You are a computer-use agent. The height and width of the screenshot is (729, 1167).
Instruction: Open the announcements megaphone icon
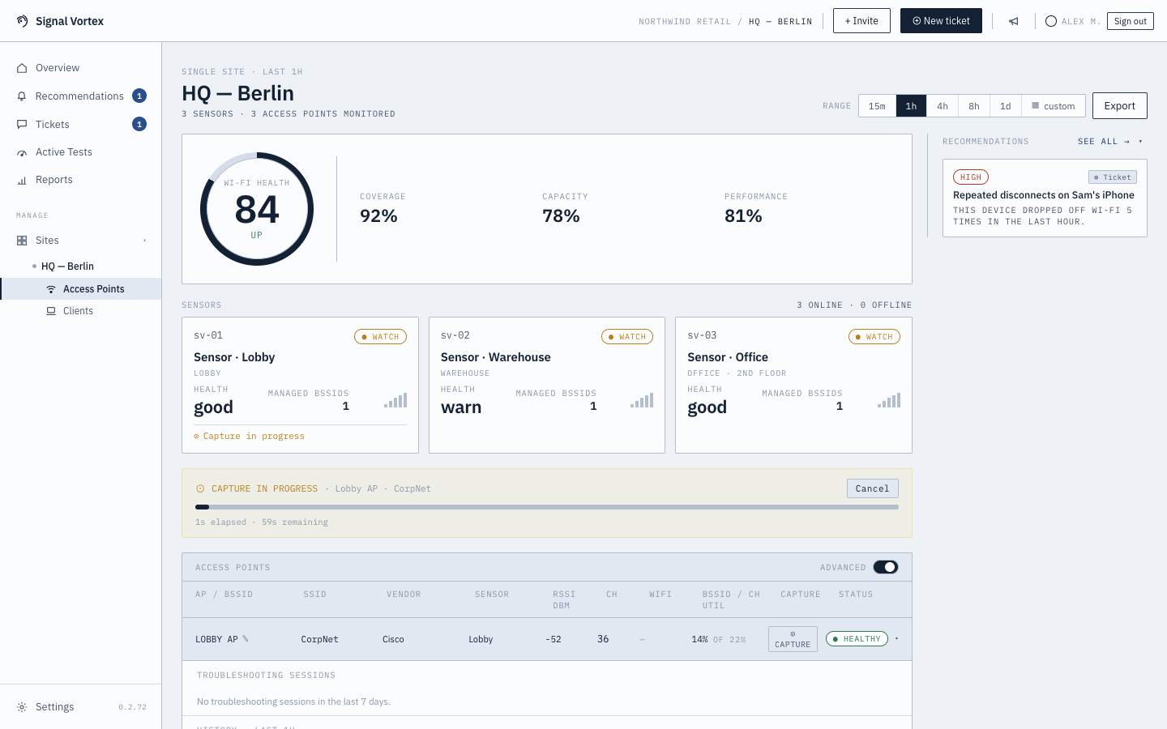point(1014,21)
